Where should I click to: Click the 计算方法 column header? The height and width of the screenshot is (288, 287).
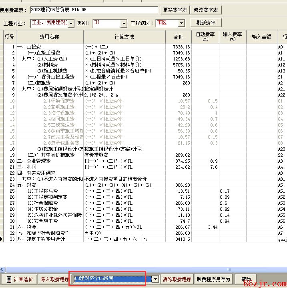coord(124,37)
